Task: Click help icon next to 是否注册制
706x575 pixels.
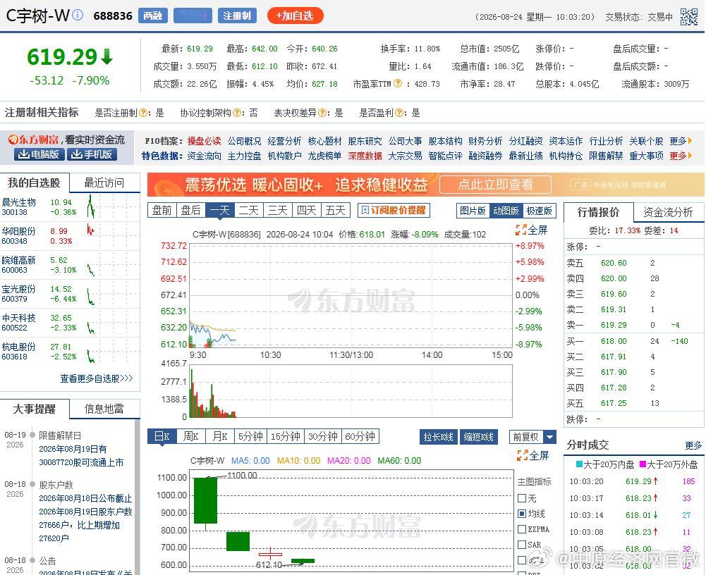Action: tap(142, 113)
